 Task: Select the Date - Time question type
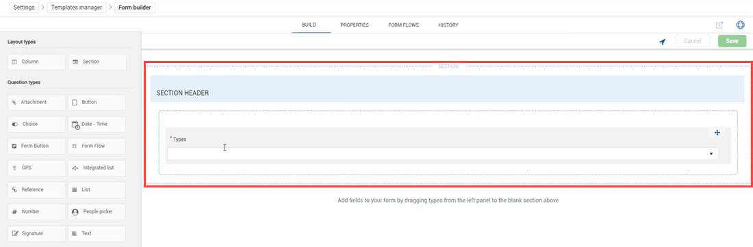(97, 125)
